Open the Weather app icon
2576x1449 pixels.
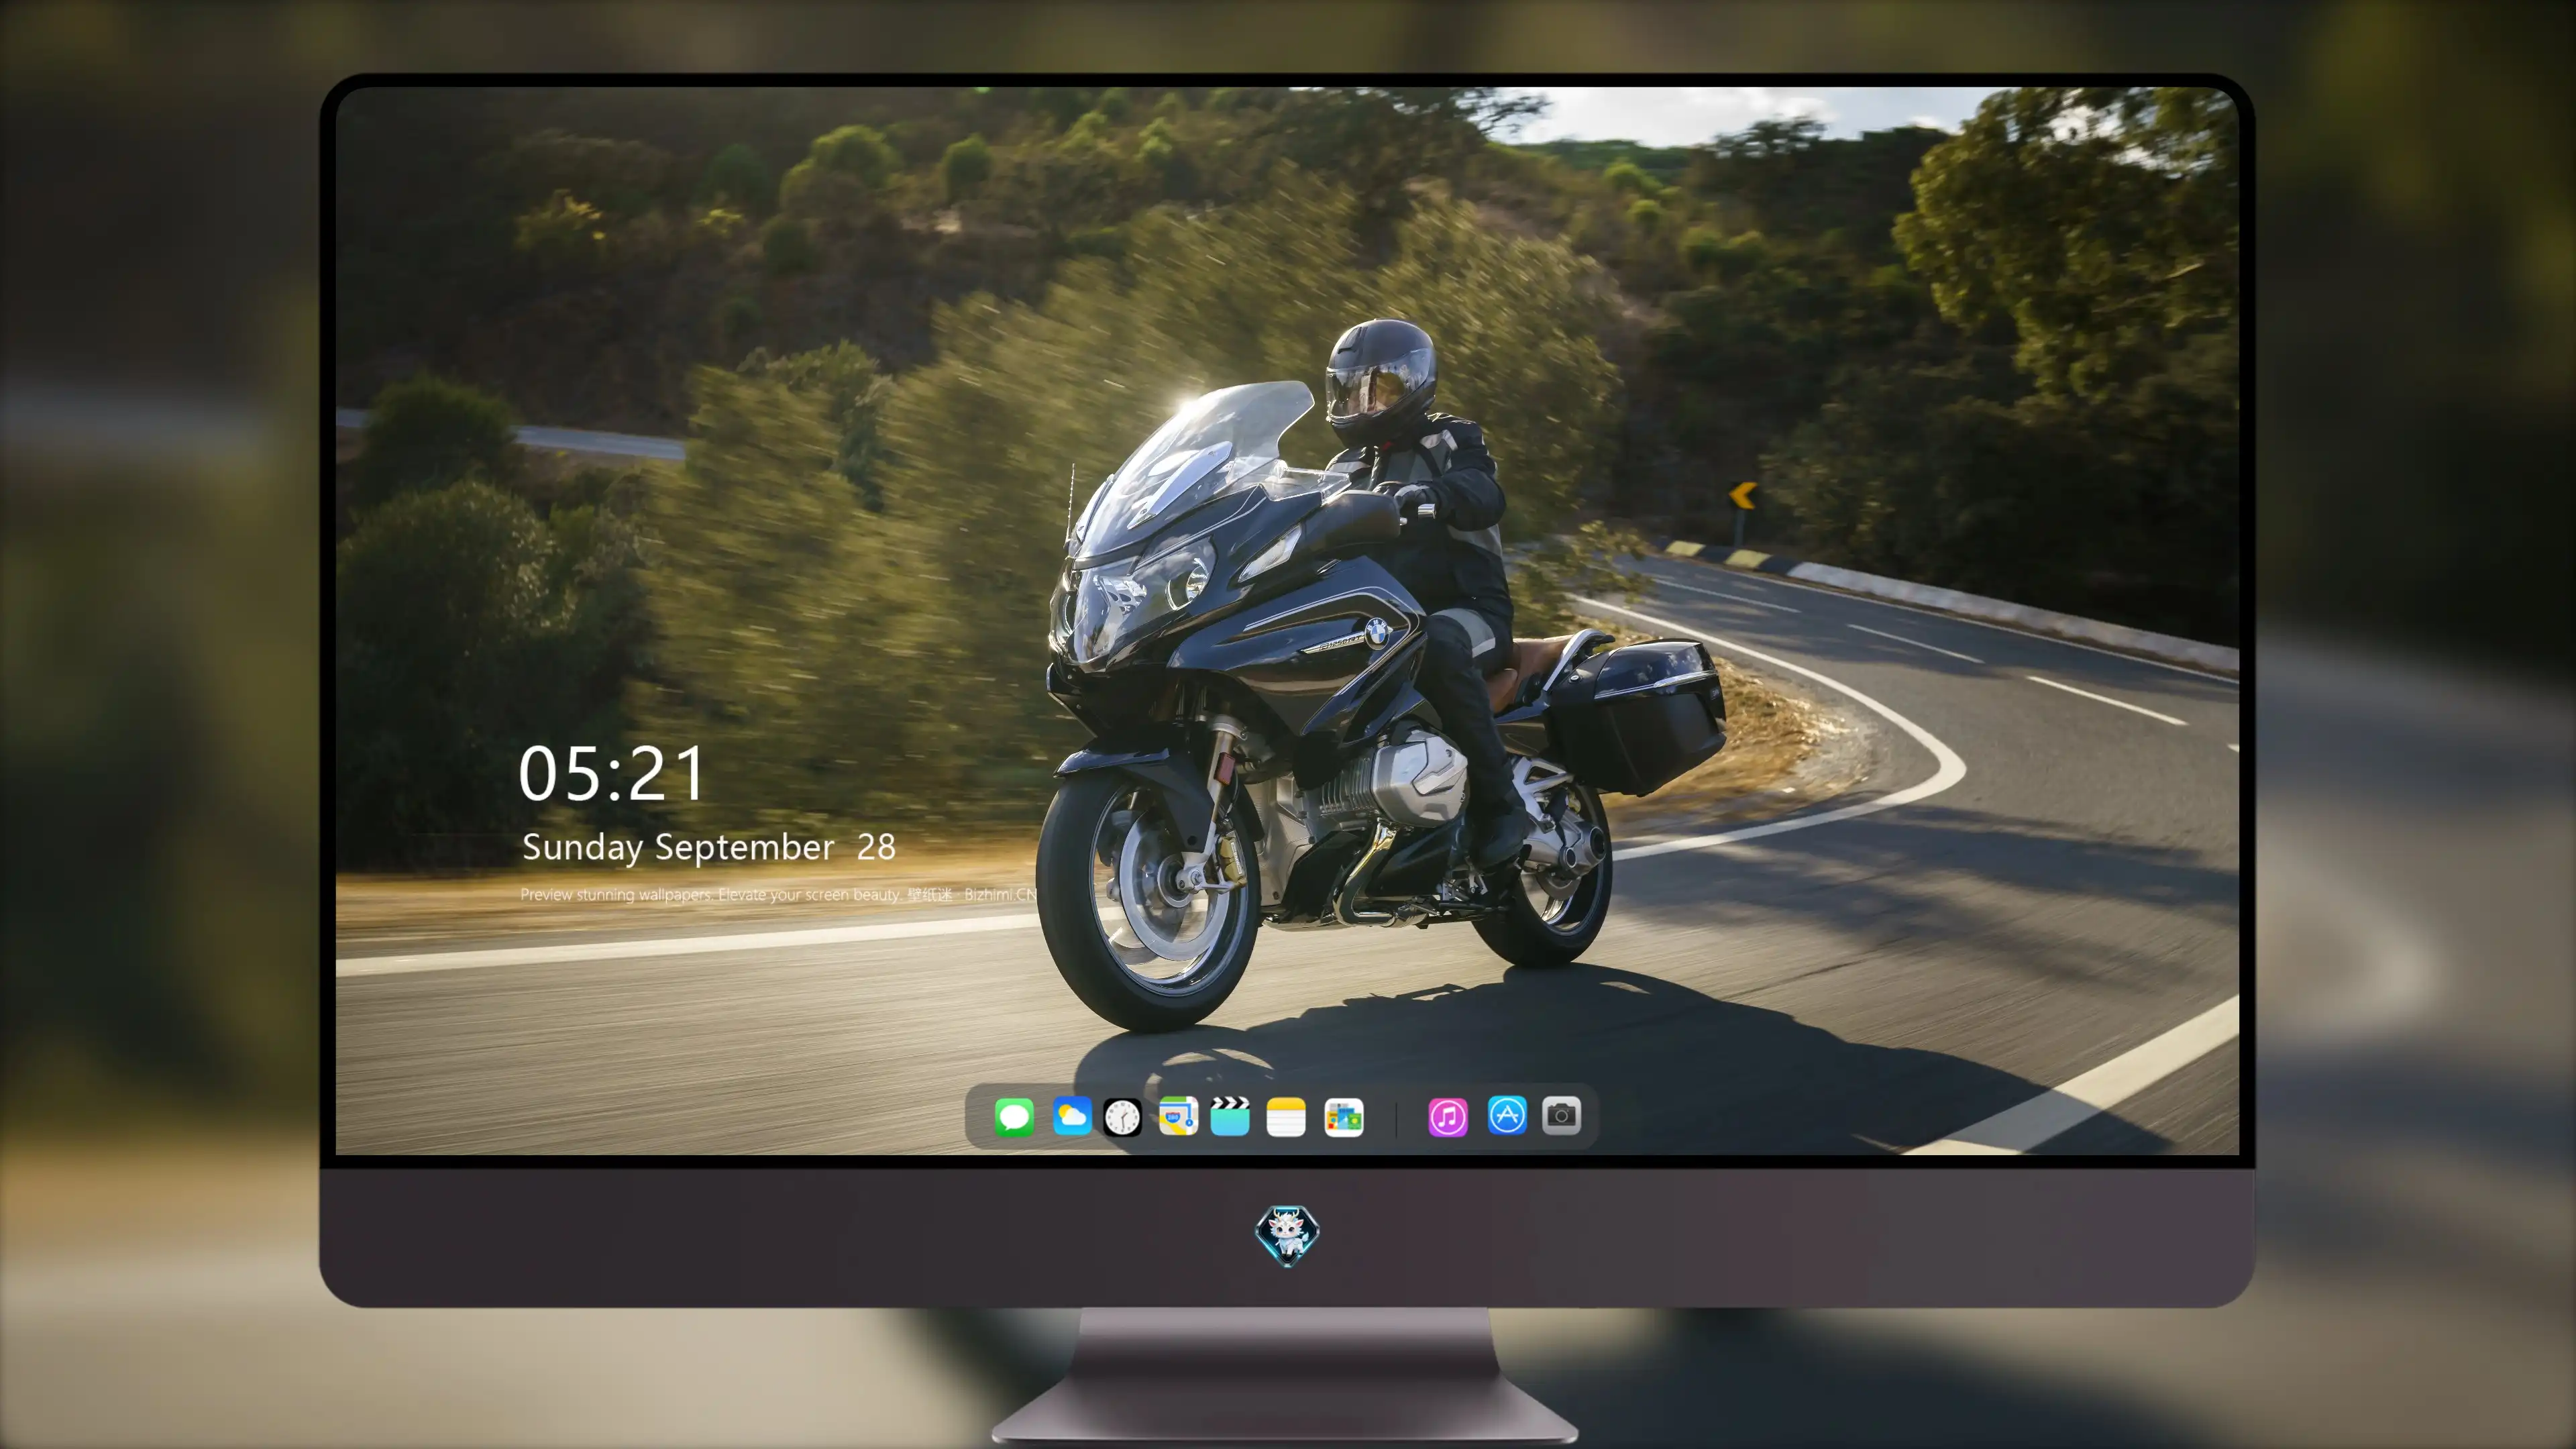[1071, 1116]
